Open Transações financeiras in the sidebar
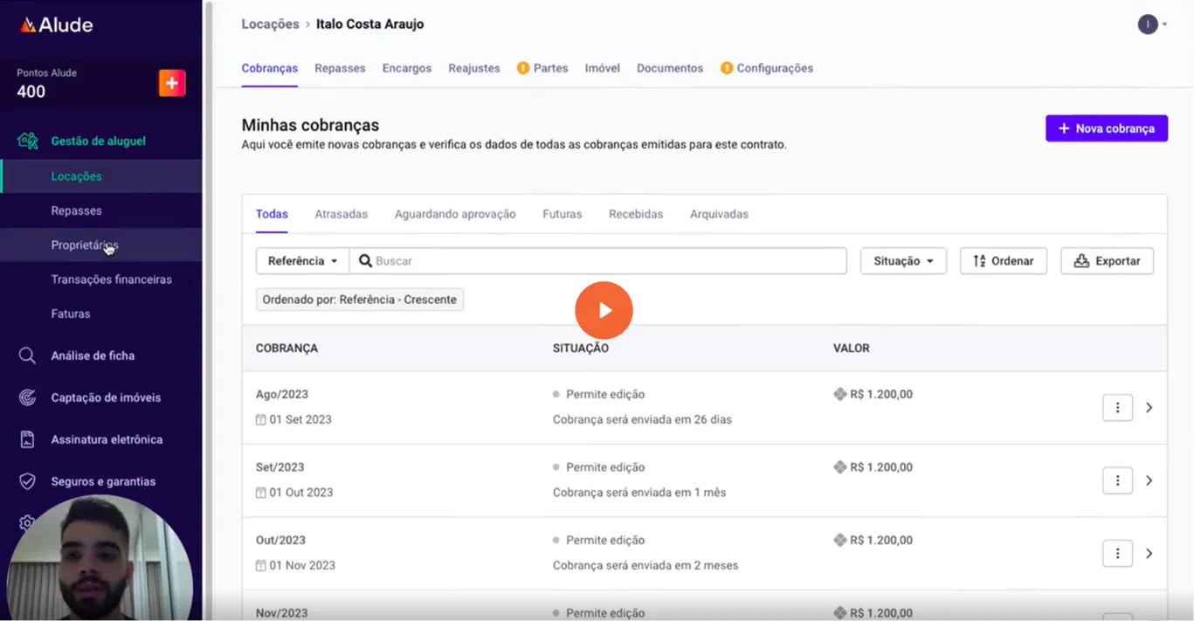1194x621 pixels. [x=101, y=279]
